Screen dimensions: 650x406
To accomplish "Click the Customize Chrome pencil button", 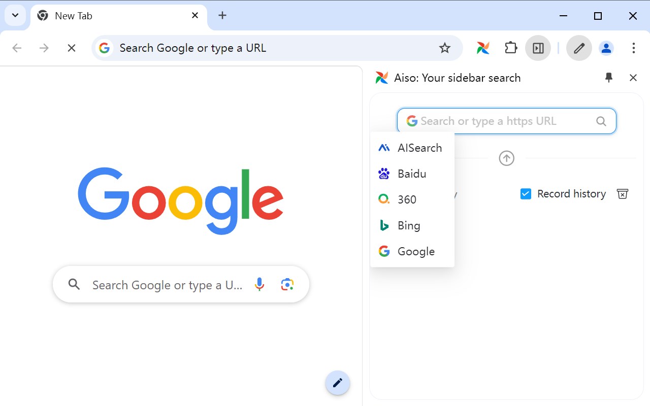I will click(x=337, y=383).
